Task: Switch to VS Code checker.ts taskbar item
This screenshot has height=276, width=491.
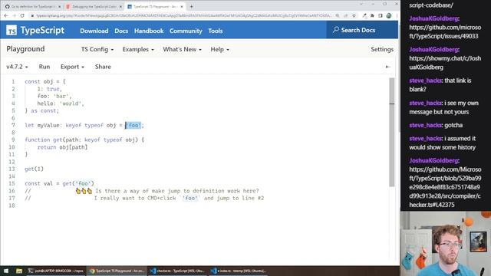Action: [177, 271]
